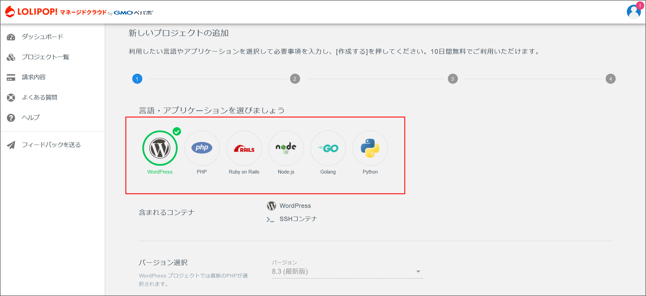Click the WordPress label under its icon
The height and width of the screenshot is (296, 646).
click(x=160, y=172)
